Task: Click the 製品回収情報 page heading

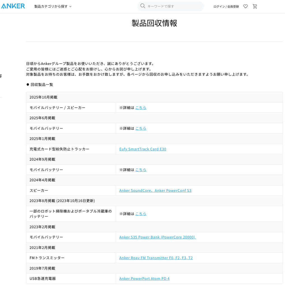Action: pos(154,23)
